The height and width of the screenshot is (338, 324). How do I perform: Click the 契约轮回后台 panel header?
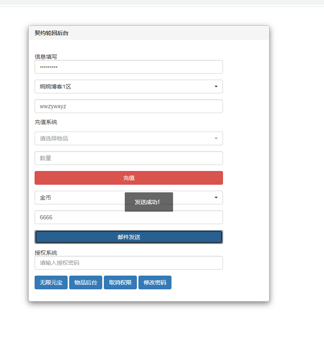point(52,33)
